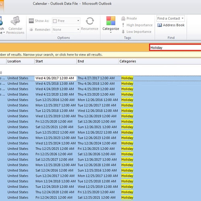
Task: Select row starting Sat 12/24/2016
Action: coord(100,170)
